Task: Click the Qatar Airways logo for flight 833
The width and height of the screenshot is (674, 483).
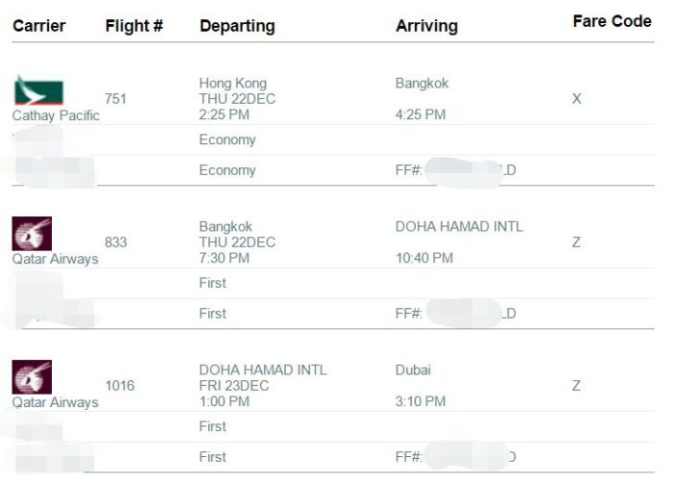Action: (32, 234)
